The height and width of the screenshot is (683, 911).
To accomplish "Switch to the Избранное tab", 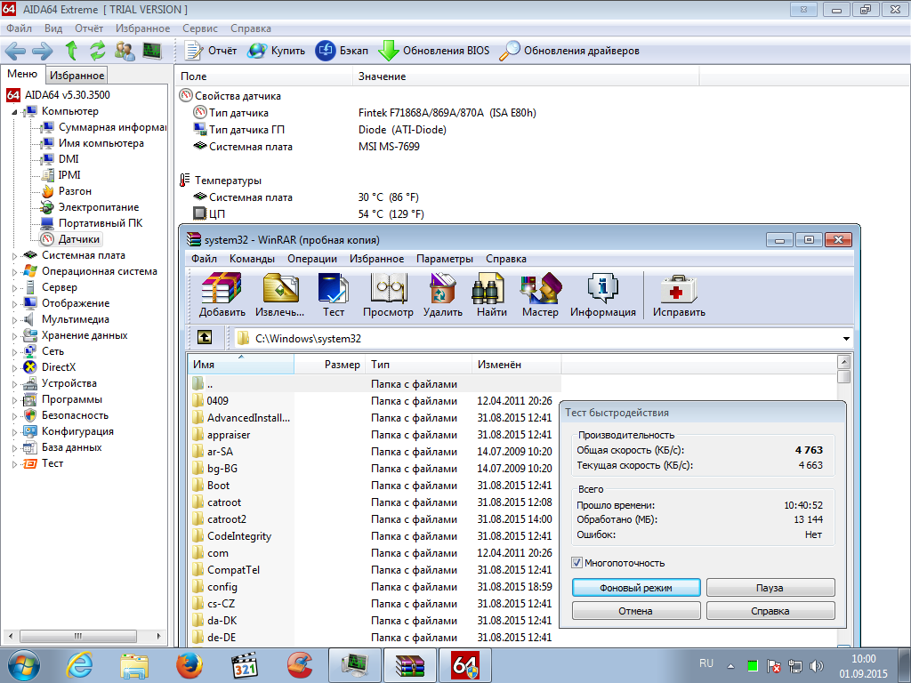I will coord(77,75).
